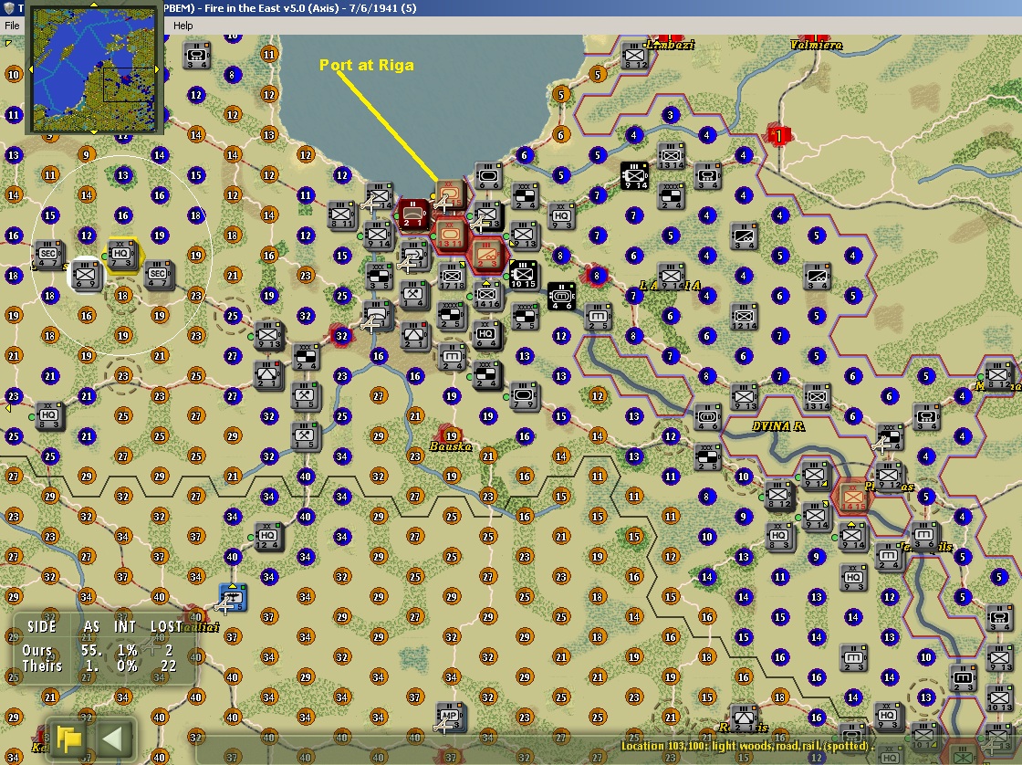Select the white-highlighted infantry unit 6-9
1022x765 pixels.
86,274
